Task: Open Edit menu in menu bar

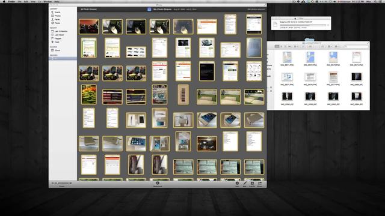Action: click(26, 1)
